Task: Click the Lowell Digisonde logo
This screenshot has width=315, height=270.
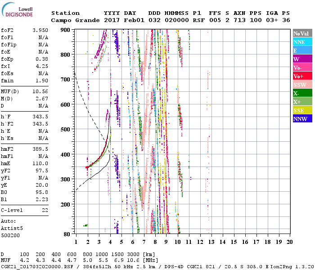Action: click(x=17, y=9)
